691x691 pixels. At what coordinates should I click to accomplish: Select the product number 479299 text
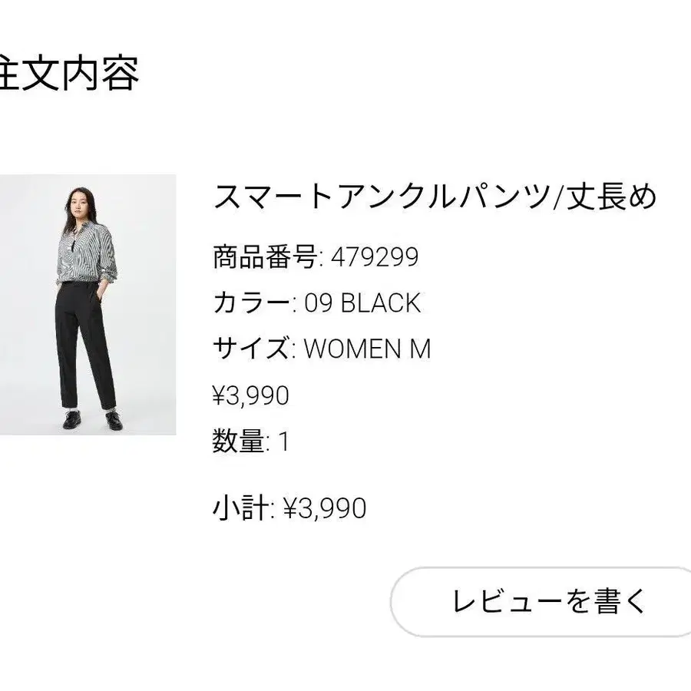pos(372,258)
